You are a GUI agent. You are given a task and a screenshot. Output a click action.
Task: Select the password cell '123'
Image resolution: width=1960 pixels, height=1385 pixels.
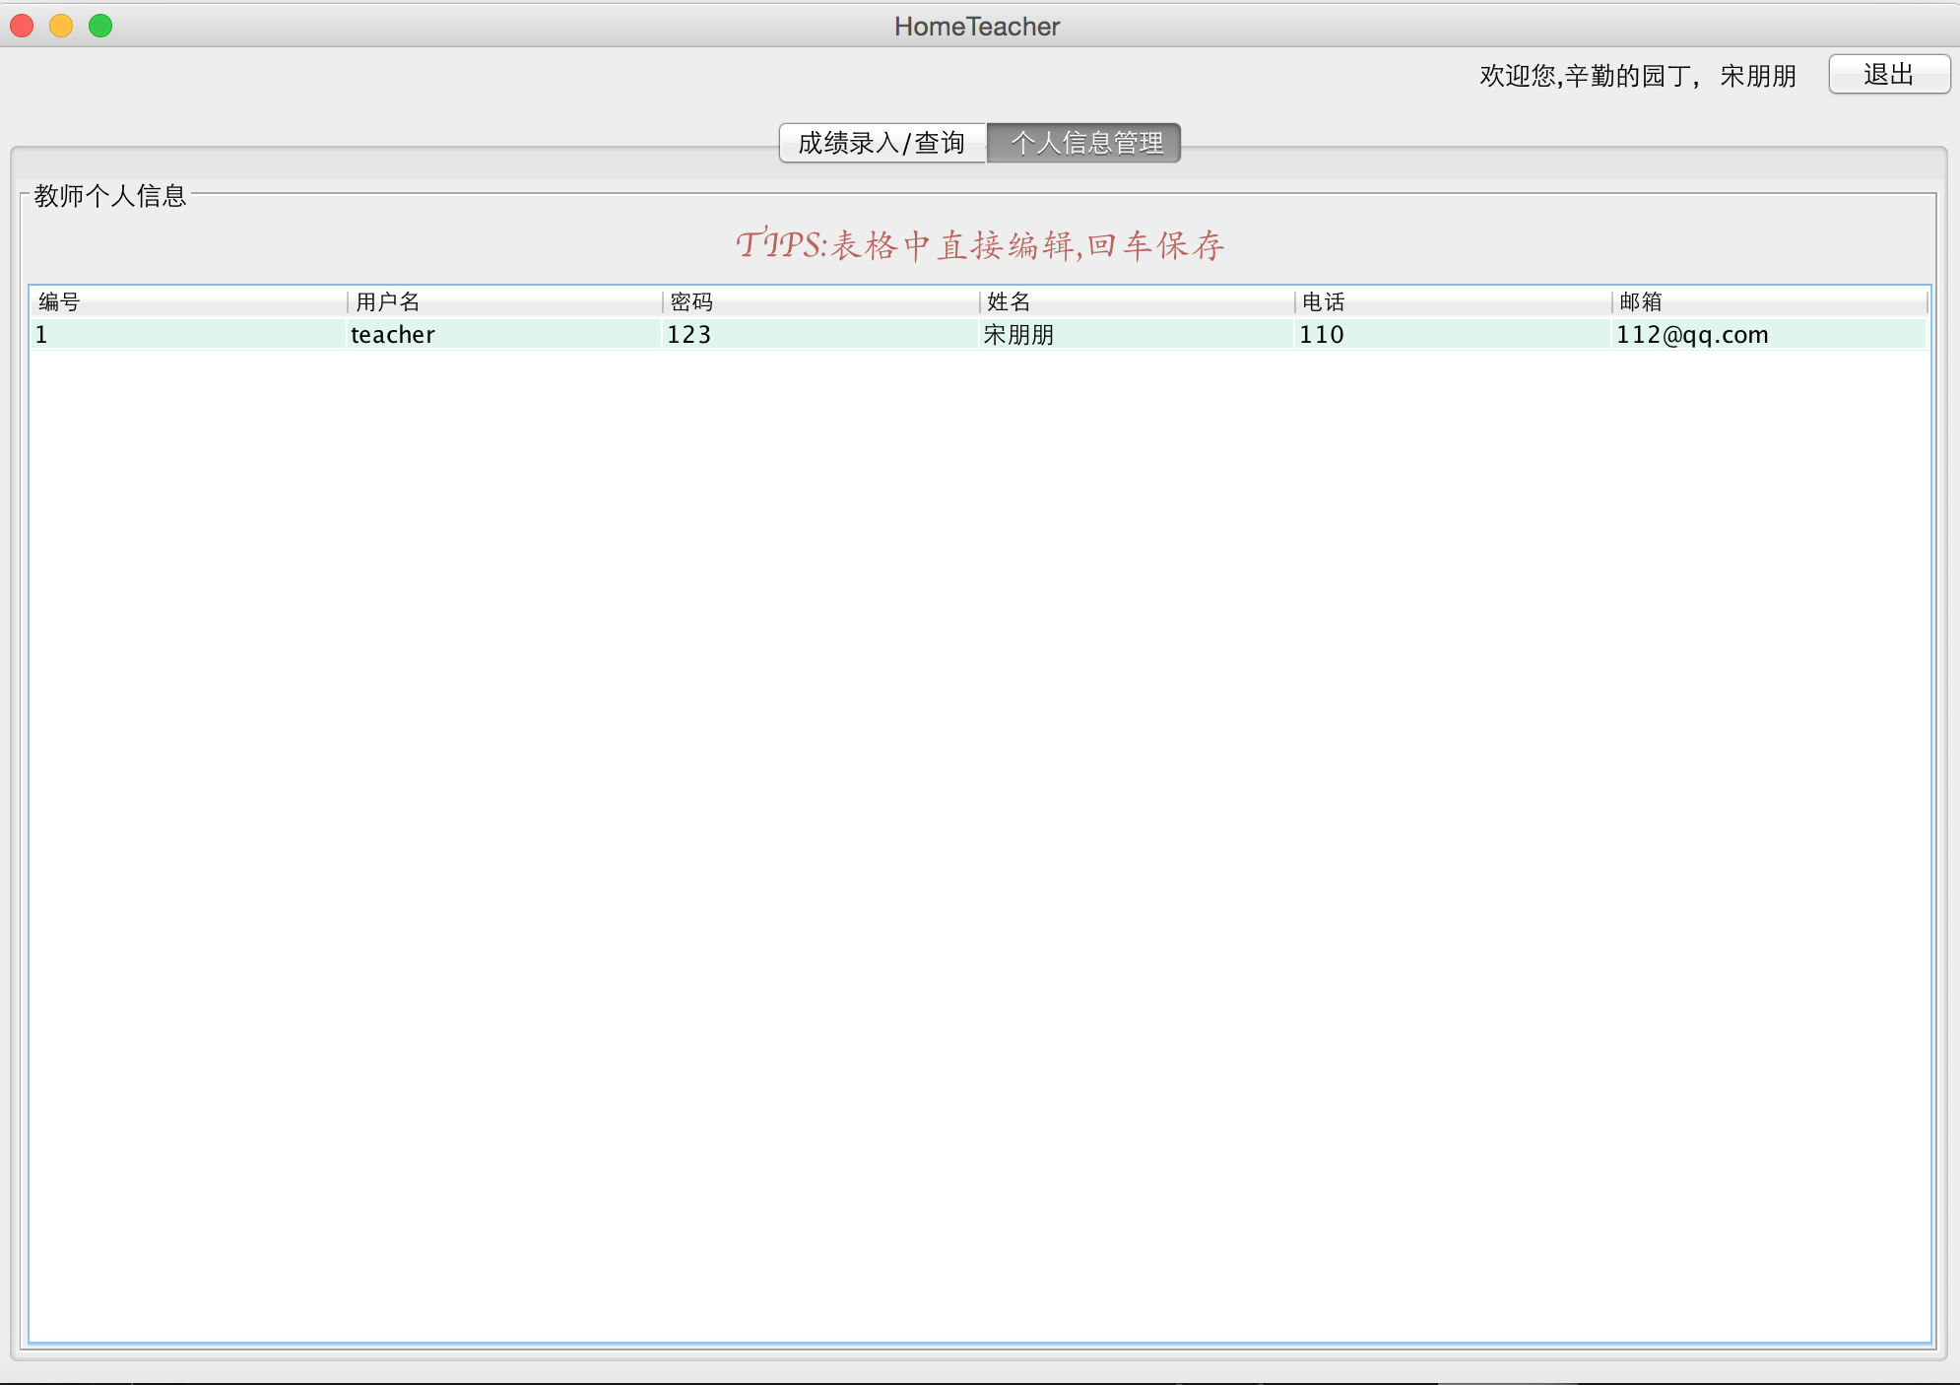[821, 334]
